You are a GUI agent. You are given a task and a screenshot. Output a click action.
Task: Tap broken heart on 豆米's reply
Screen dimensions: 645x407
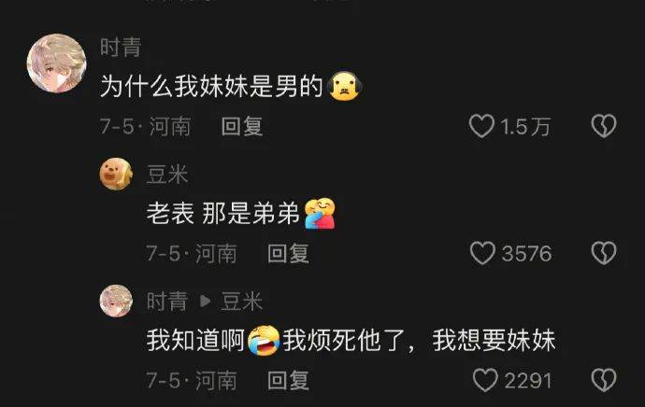(604, 253)
